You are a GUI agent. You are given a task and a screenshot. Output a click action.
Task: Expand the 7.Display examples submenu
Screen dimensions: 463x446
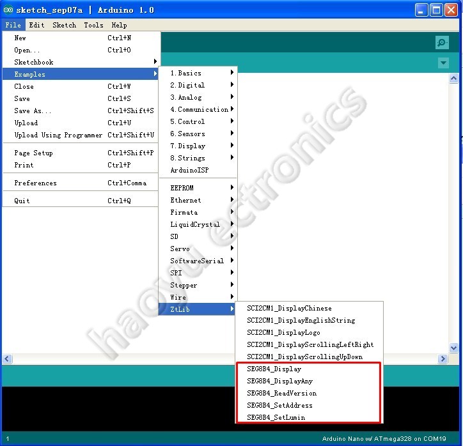coord(198,146)
